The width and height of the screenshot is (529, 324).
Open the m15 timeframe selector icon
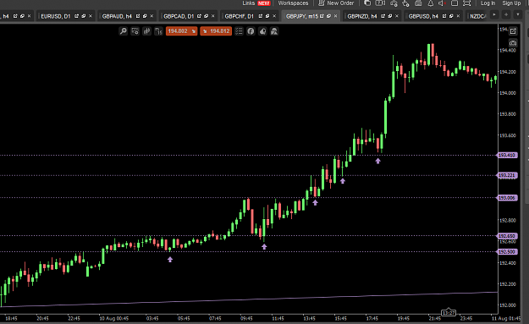click(x=158, y=31)
